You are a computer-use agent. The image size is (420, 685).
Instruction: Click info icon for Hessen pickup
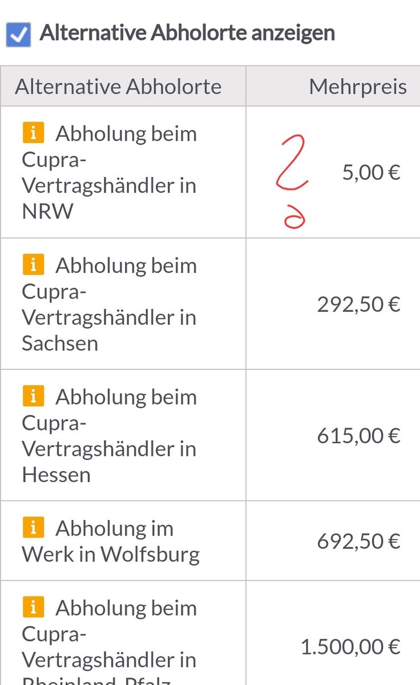(33, 396)
